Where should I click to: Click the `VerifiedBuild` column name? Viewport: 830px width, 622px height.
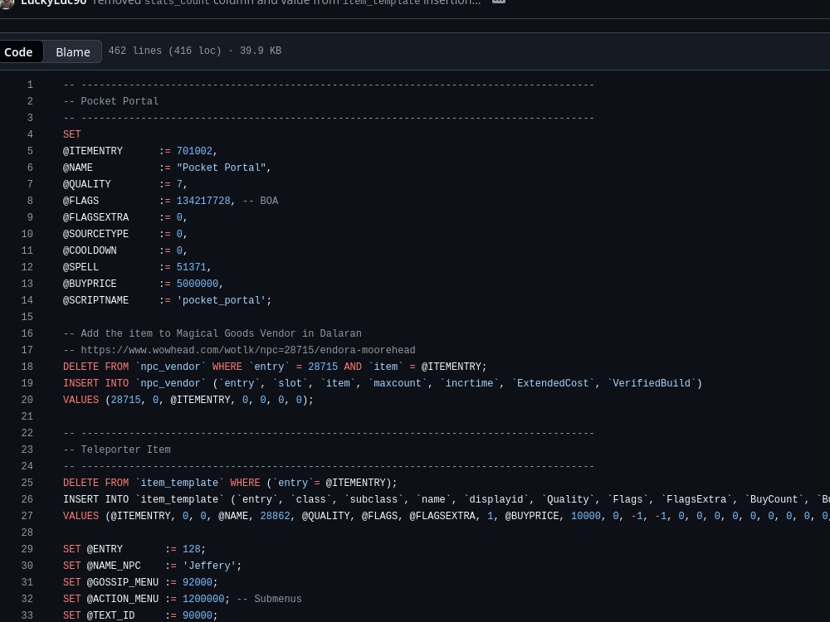(x=652, y=383)
